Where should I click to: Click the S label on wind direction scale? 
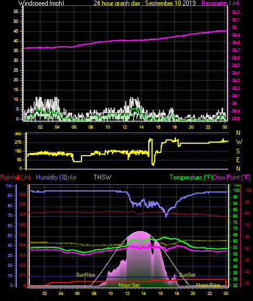click(x=238, y=151)
